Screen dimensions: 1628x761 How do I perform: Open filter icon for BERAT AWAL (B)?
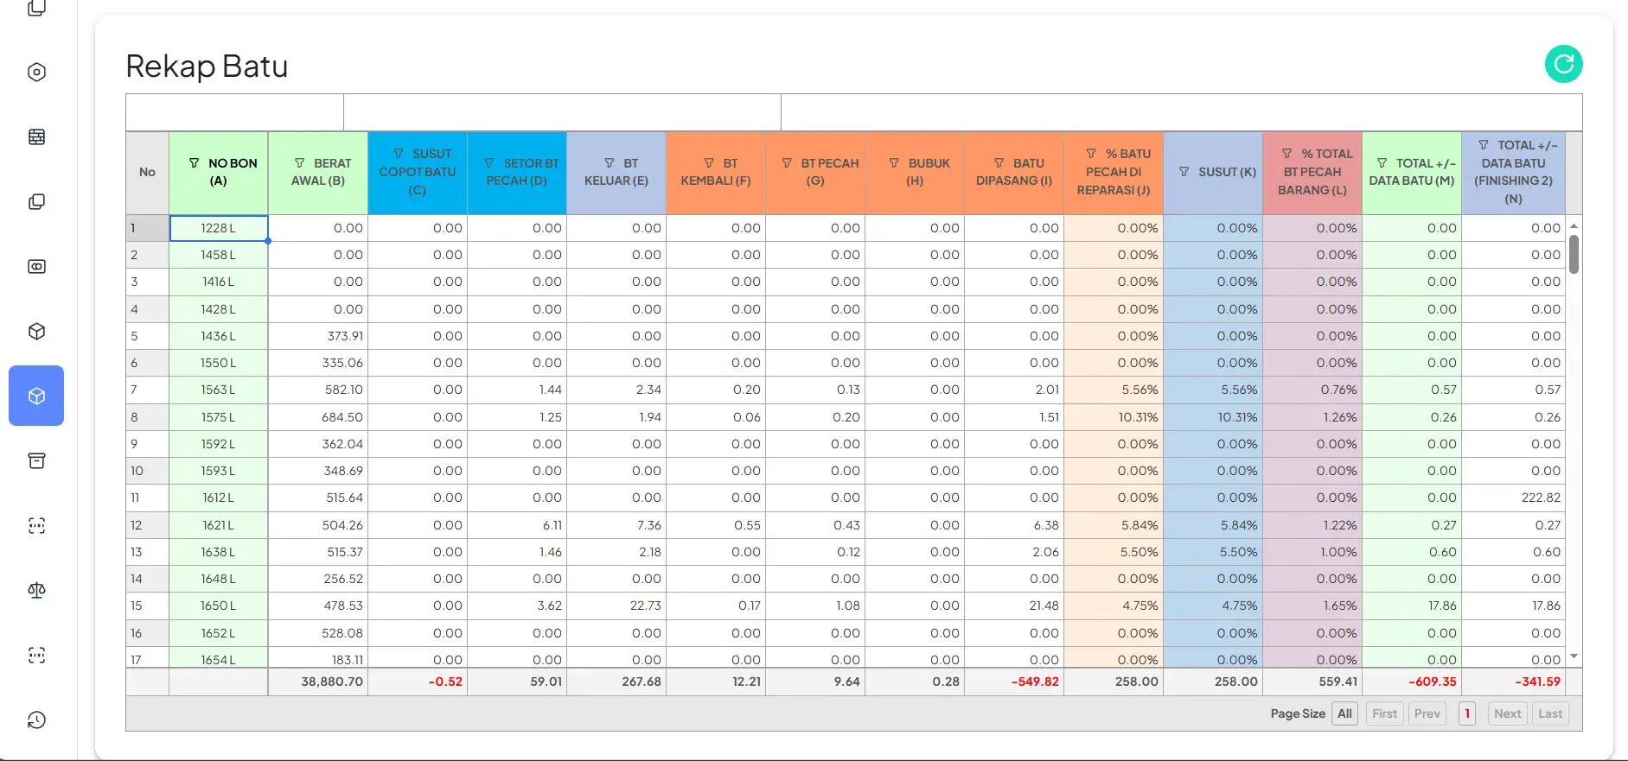pyautogui.click(x=299, y=163)
